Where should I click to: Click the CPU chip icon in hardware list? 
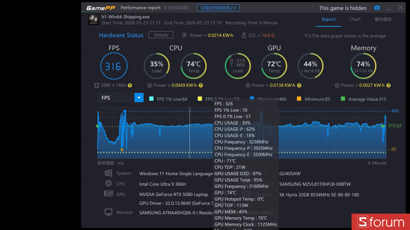pos(109,184)
